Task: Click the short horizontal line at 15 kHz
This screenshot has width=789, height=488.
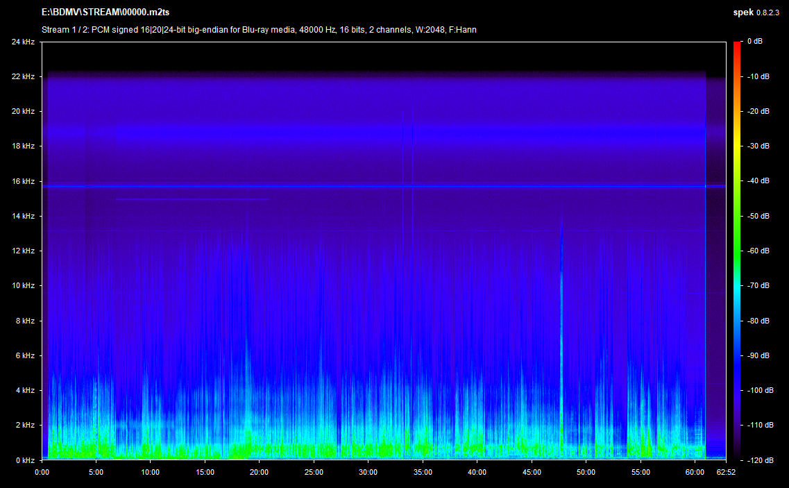Action: pos(192,199)
